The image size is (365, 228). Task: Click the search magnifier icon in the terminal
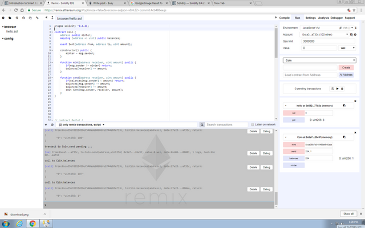202,125
